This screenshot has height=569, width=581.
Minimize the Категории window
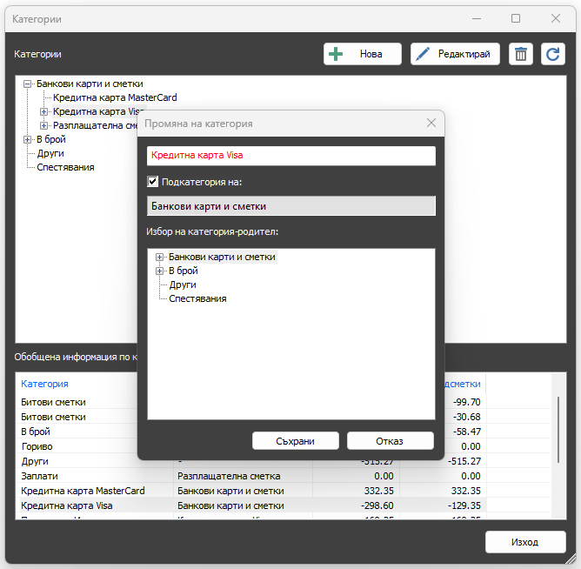pyautogui.click(x=477, y=18)
